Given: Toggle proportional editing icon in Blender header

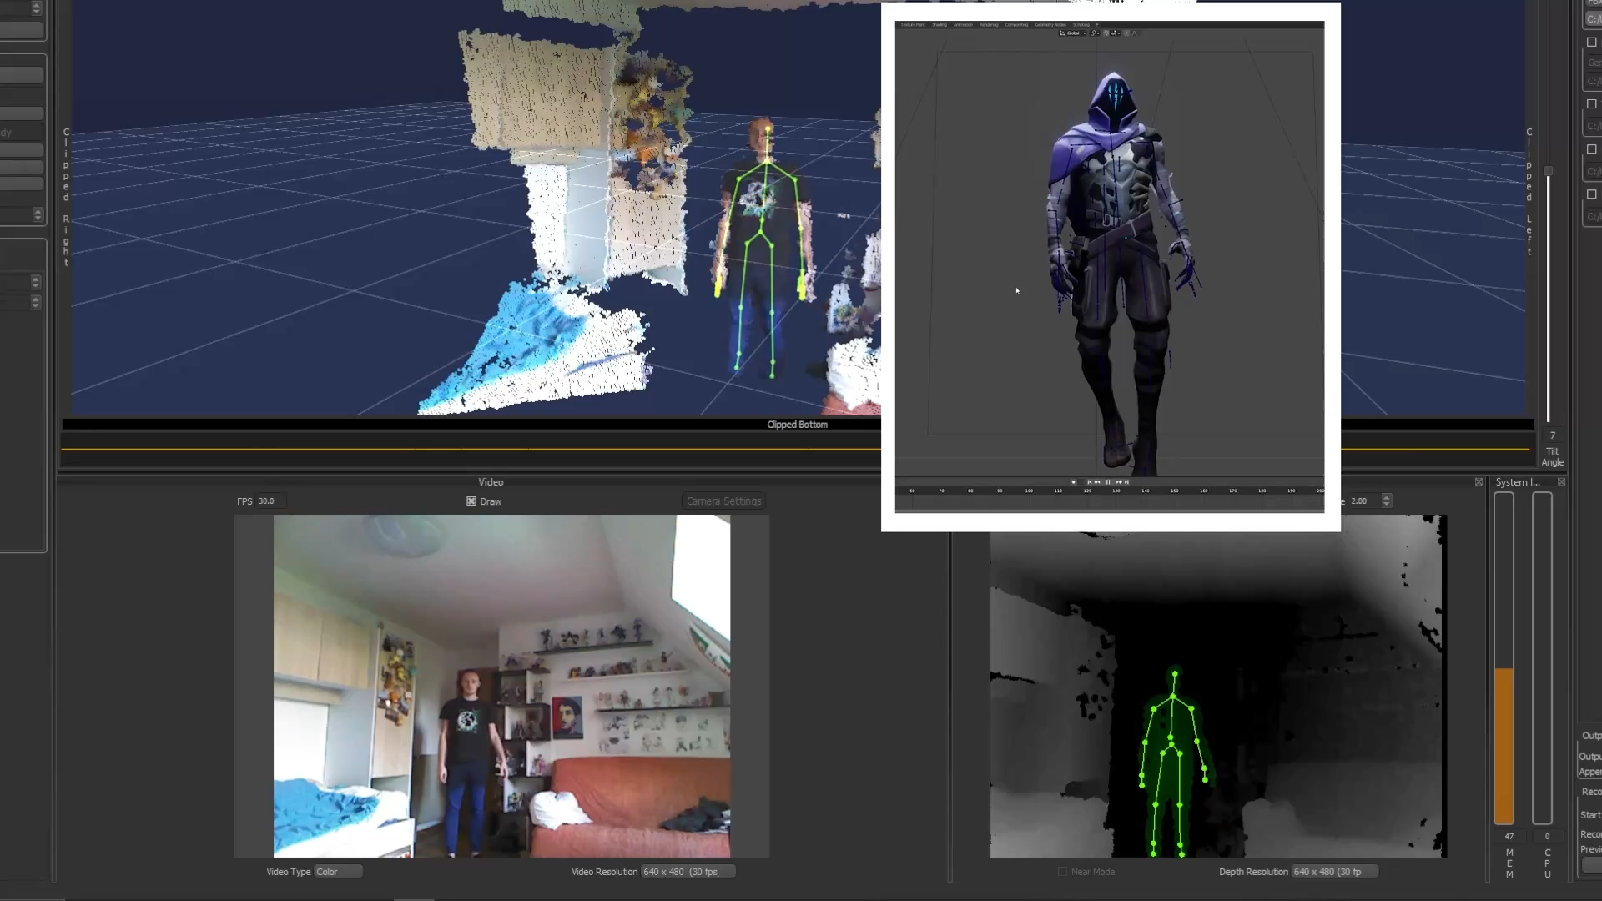Looking at the screenshot, I should pos(1126,33).
